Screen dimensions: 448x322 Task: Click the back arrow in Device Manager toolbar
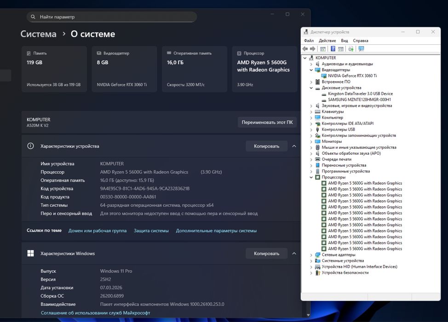coord(305,49)
